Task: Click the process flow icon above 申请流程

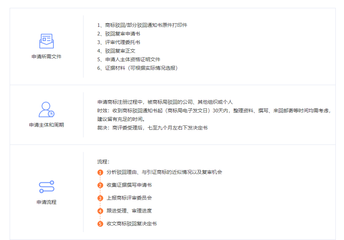Action: [x=47, y=187]
